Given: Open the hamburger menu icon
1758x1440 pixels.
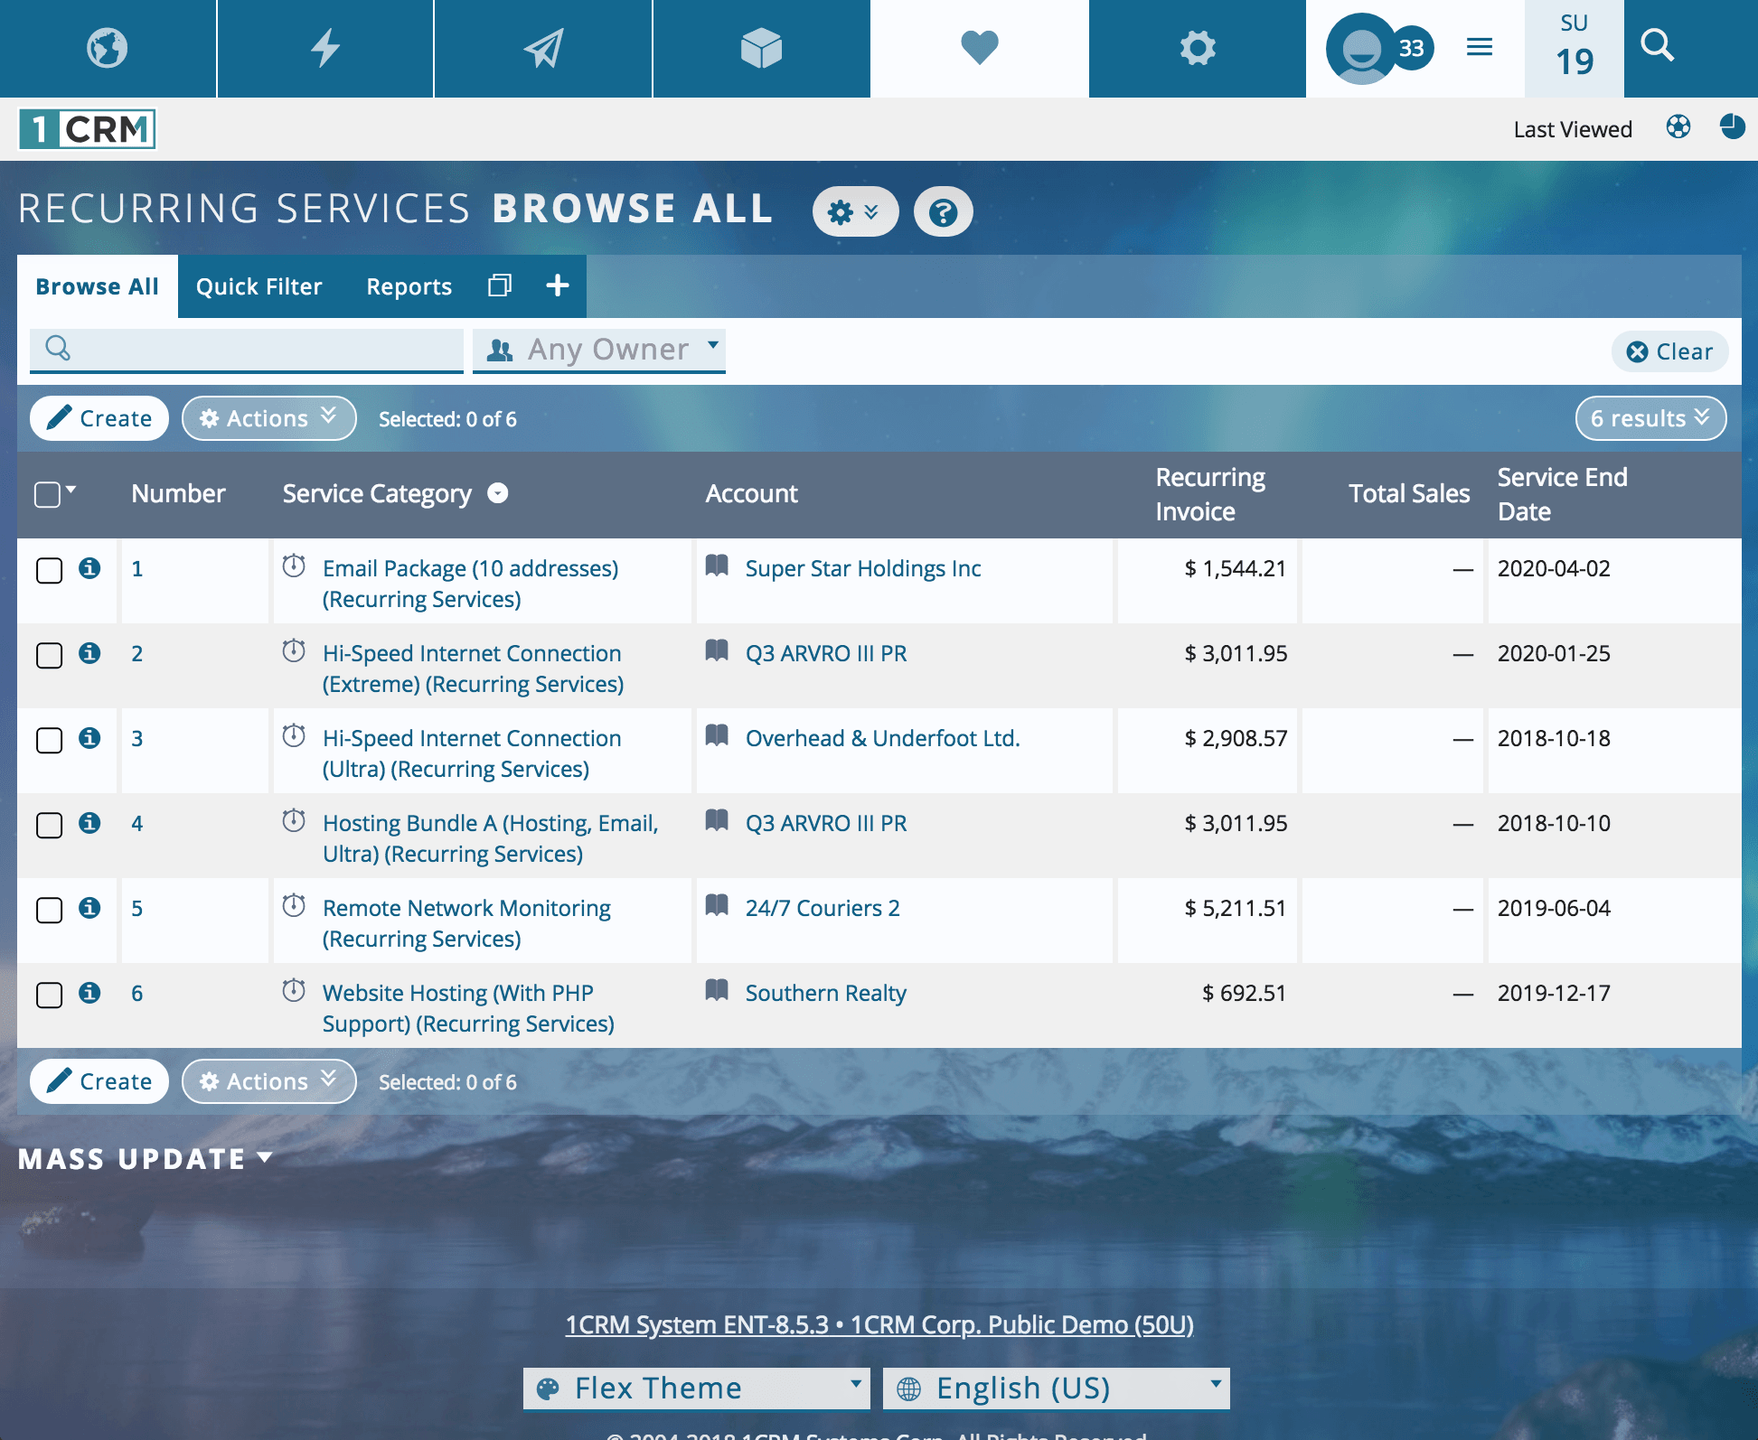Looking at the screenshot, I should click(1480, 47).
